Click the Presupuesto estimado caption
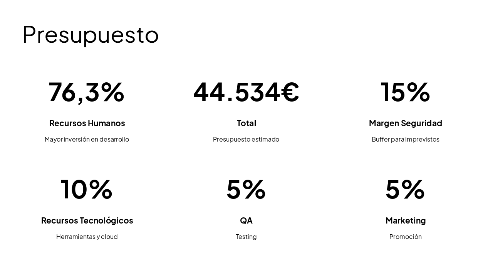The width and height of the screenshot is (493, 277). click(x=246, y=139)
